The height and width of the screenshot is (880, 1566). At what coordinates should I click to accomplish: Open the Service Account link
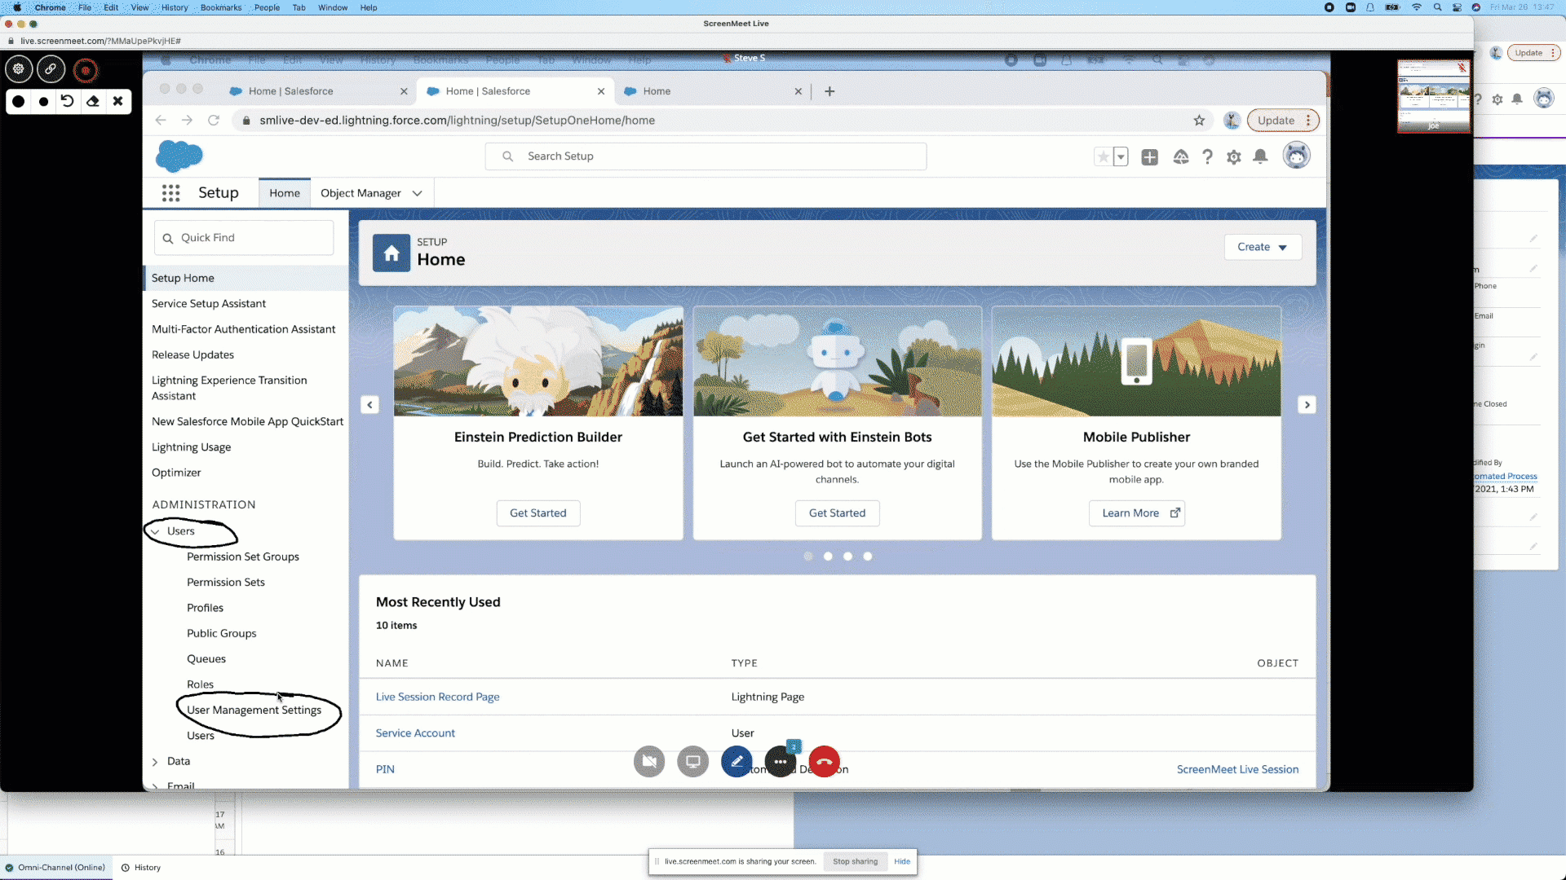(x=415, y=733)
